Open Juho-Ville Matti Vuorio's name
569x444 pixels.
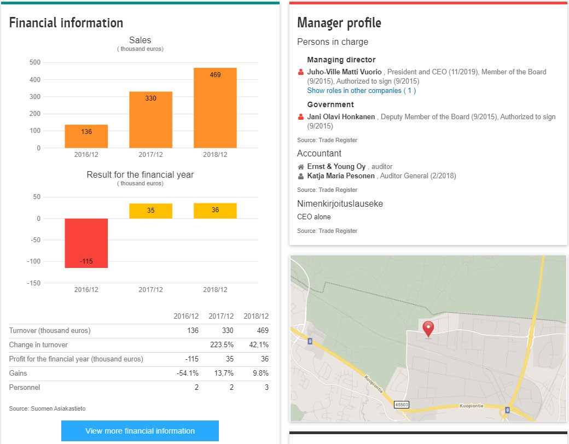point(344,72)
